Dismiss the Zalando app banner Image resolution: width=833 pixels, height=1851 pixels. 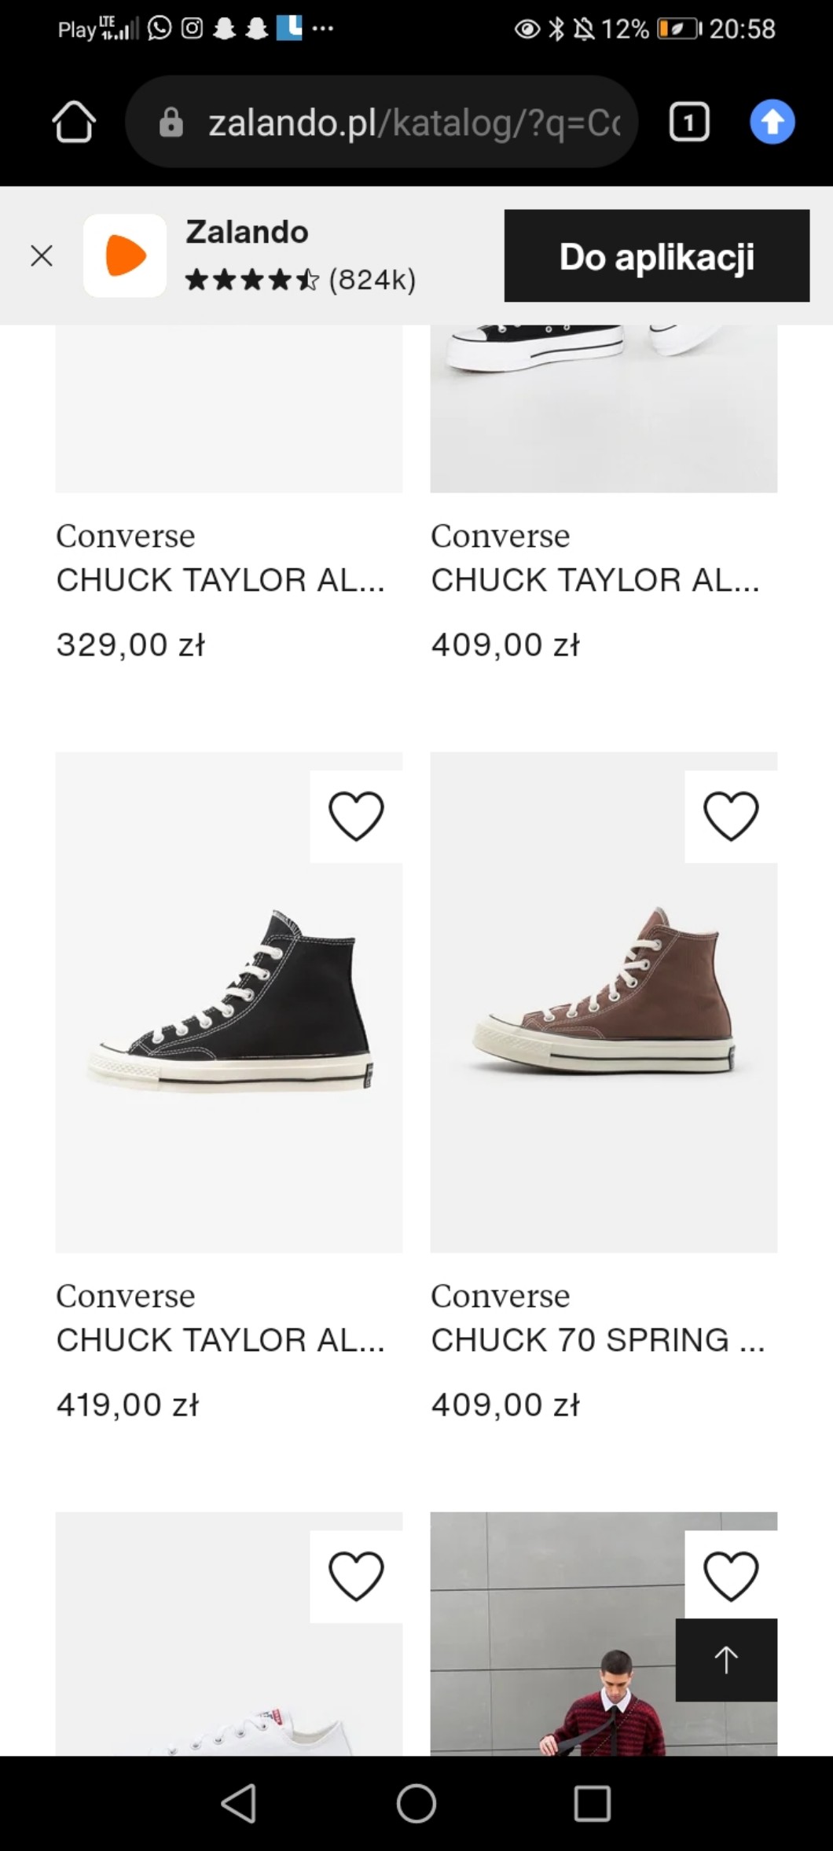click(42, 255)
